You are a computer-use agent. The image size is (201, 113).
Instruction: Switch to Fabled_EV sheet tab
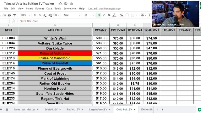pos(73,110)
